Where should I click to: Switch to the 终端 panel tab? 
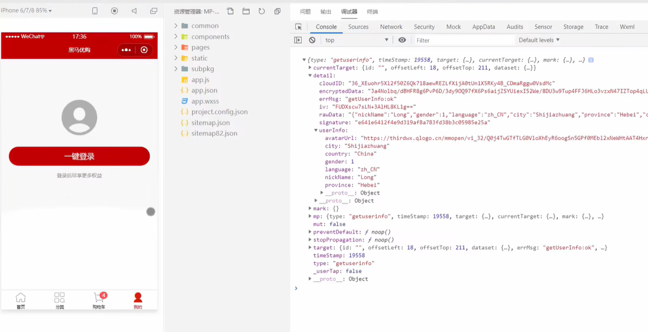[x=372, y=11]
